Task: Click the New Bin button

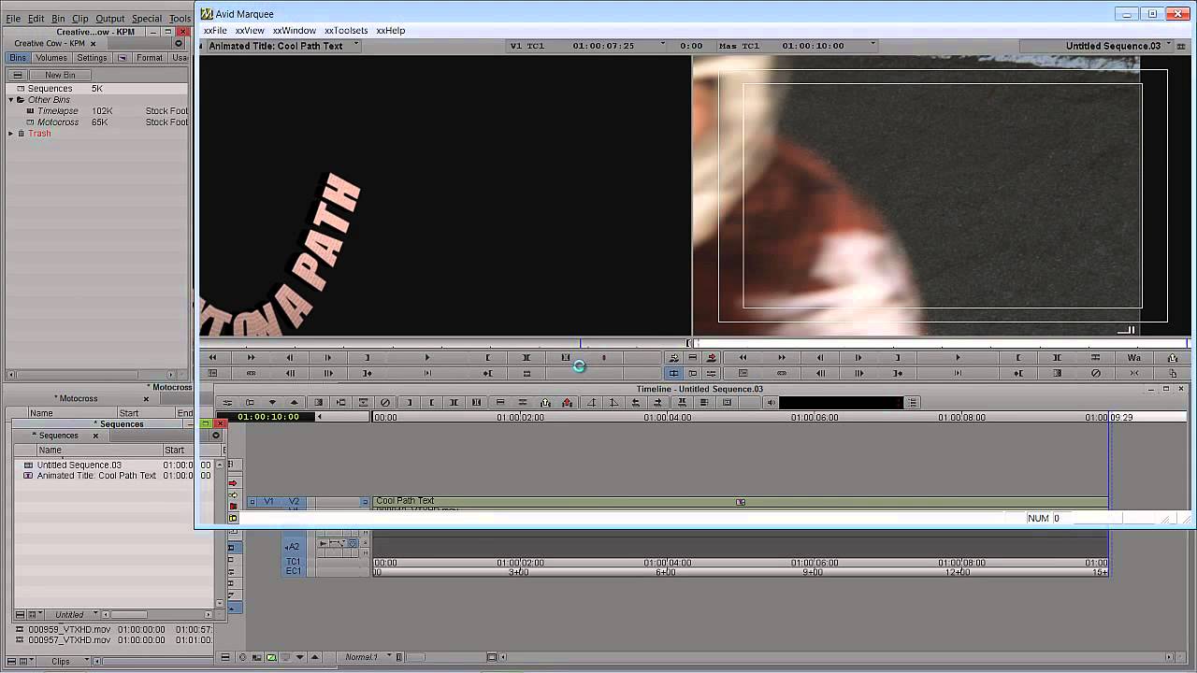Action: (x=60, y=75)
